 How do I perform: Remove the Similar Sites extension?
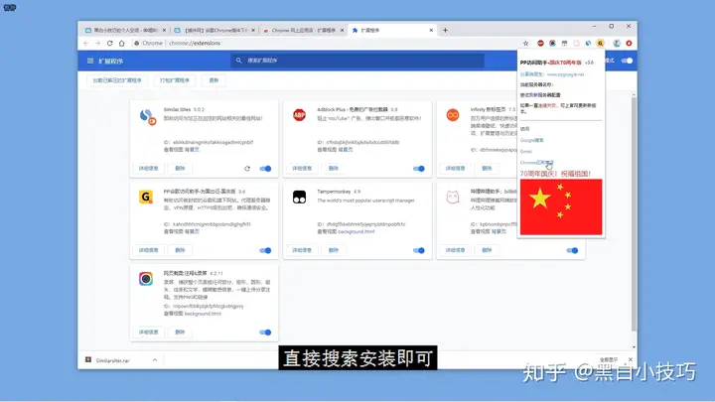point(180,169)
